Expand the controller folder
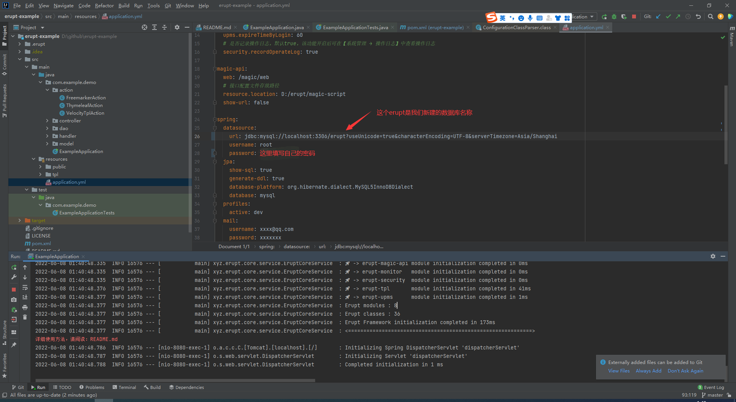 (x=48, y=121)
